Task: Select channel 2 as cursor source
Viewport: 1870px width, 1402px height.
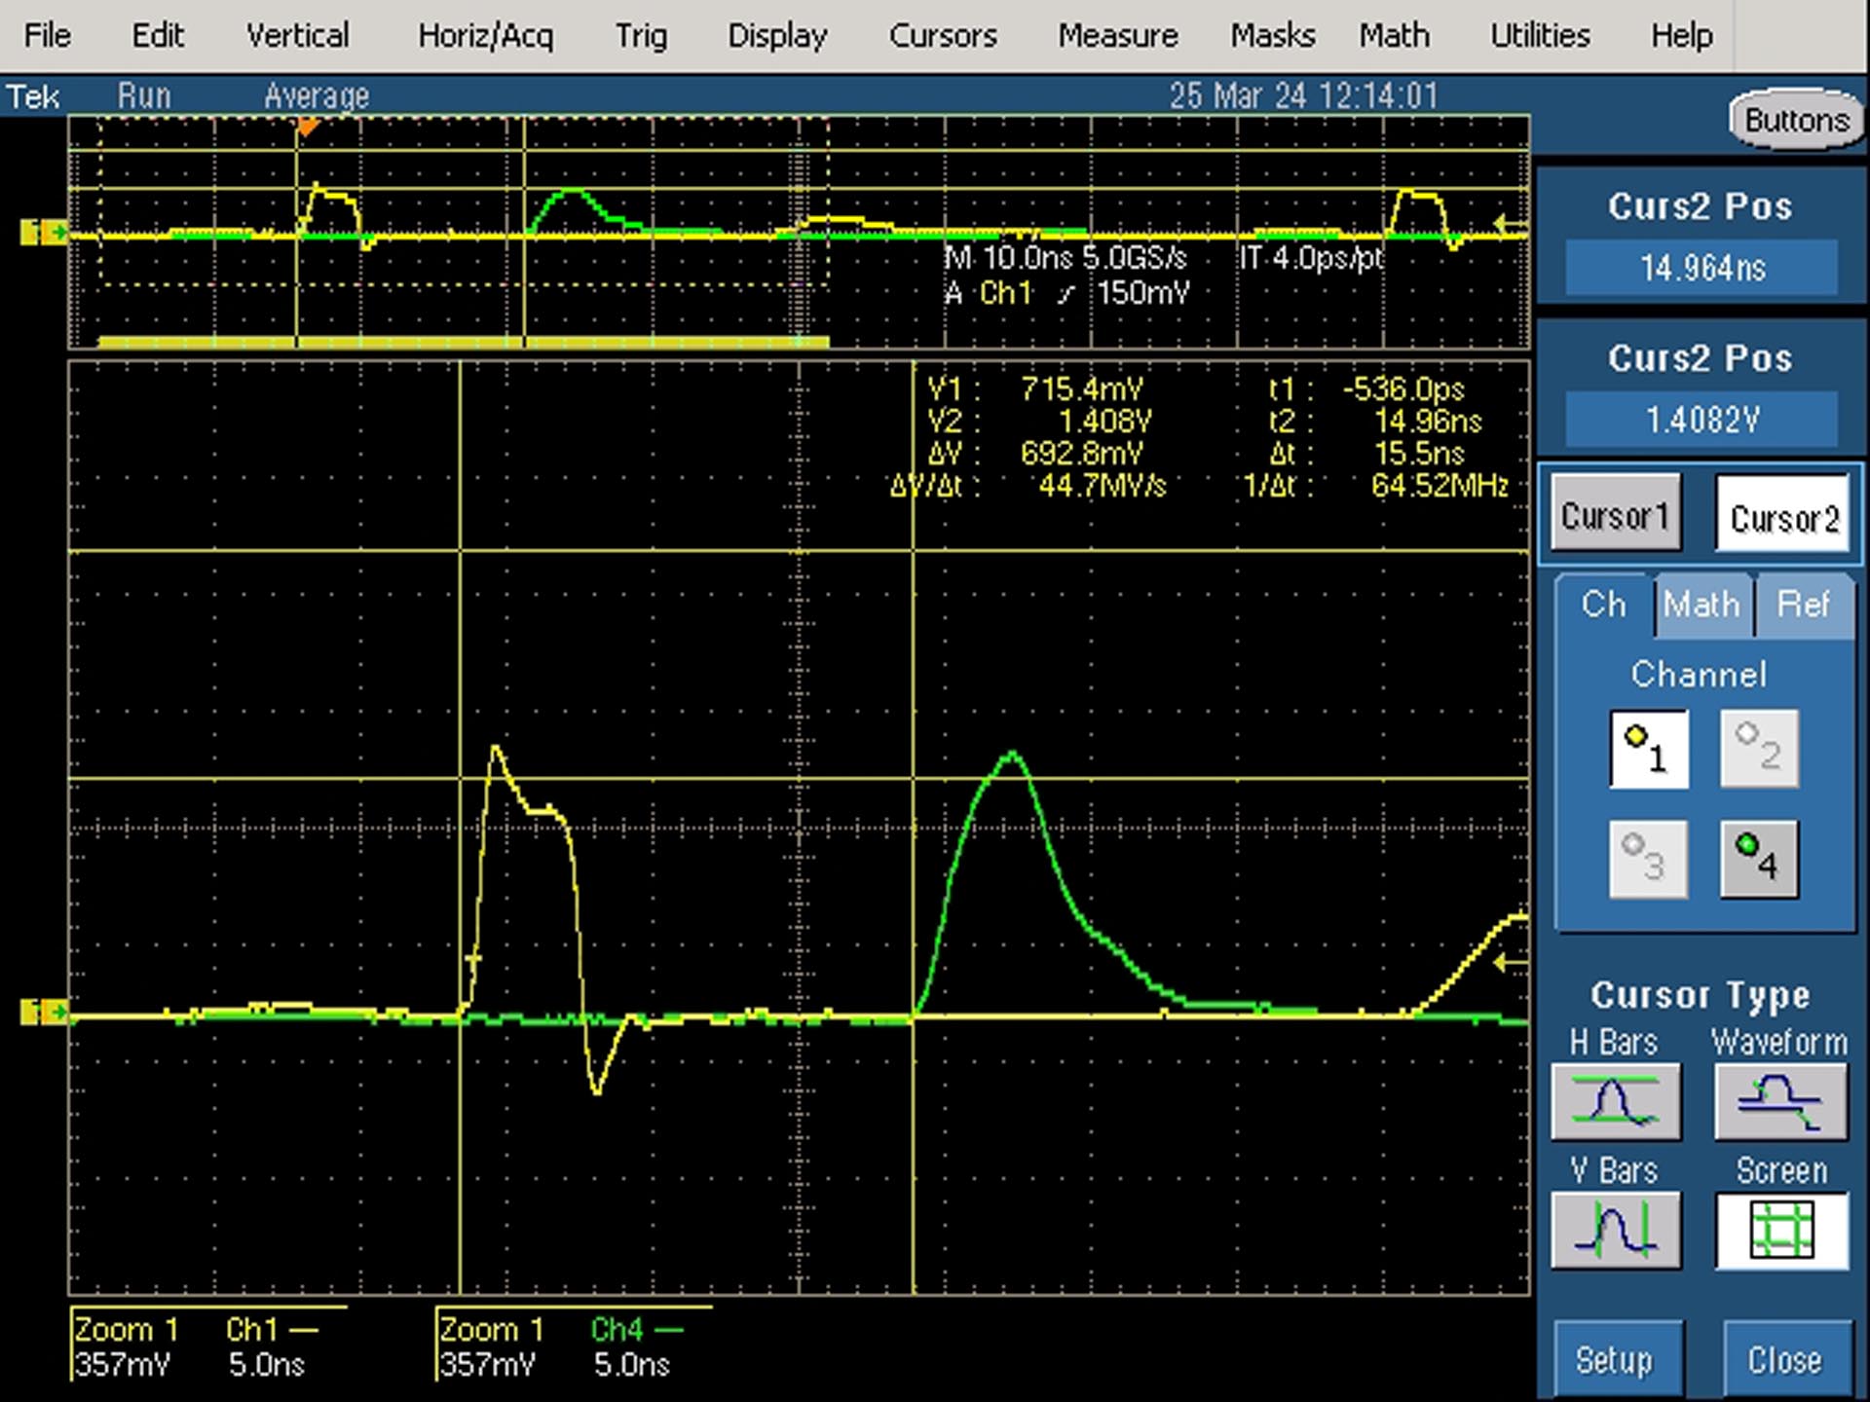Action: click(x=1759, y=749)
